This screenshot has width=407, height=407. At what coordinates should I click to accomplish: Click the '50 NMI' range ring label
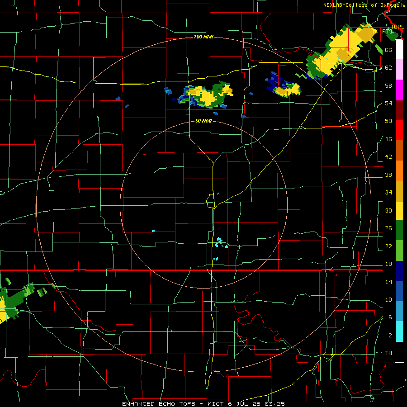(203, 121)
